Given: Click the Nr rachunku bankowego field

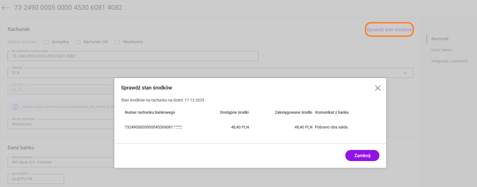Looking at the screenshot, I should coord(133,56).
